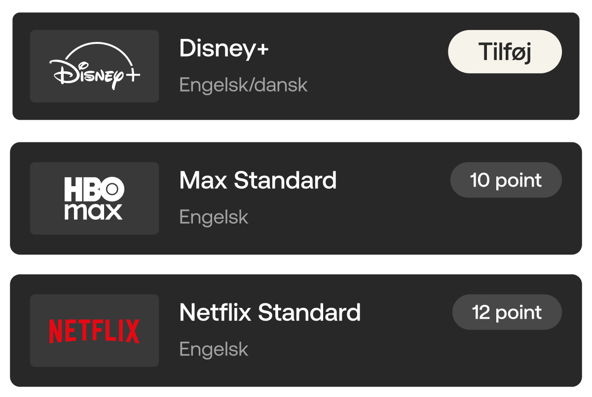Click Engelsk label under Max Standard
Image resolution: width=592 pixels, height=397 pixels.
[214, 217]
